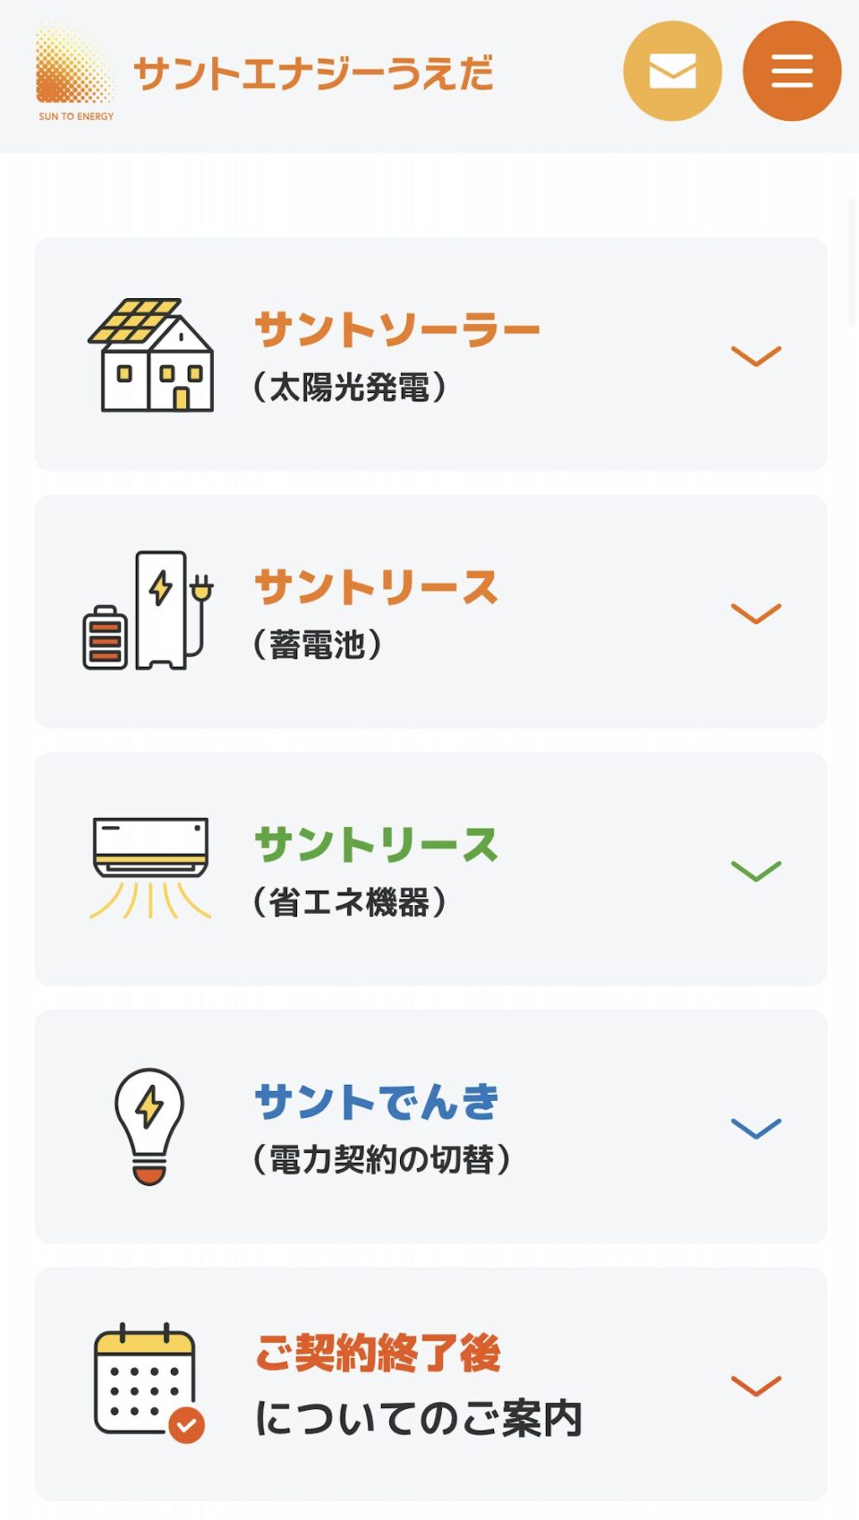Open the hamburger menu
This screenshot has width=859, height=1520.
coord(791,71)
